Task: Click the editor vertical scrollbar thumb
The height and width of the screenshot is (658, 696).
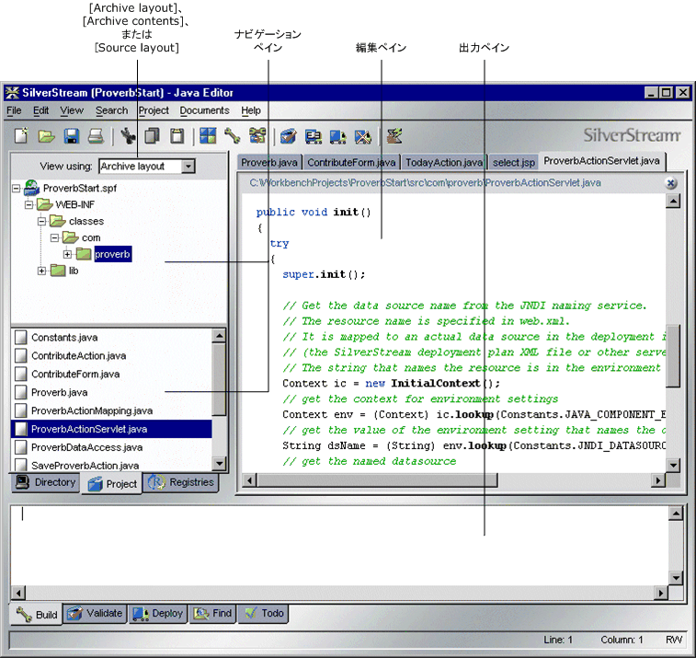Action: click(673, 356)
